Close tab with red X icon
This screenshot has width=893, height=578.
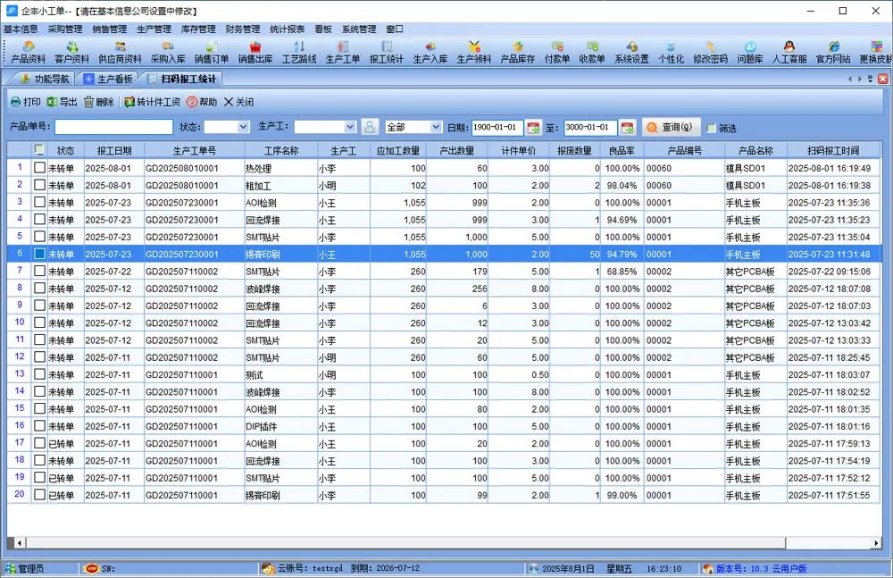tap(883, 80)
